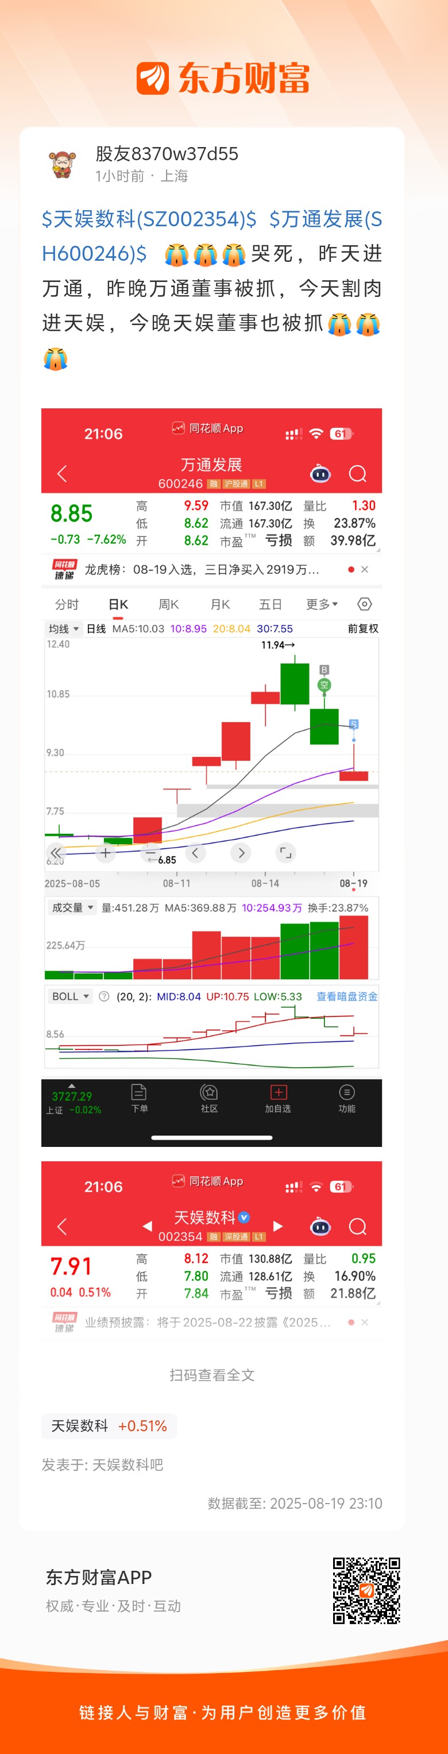The image size is (448, 1754).
Task: Close the 龙虎榜 news banner
Action: [364, 569]
